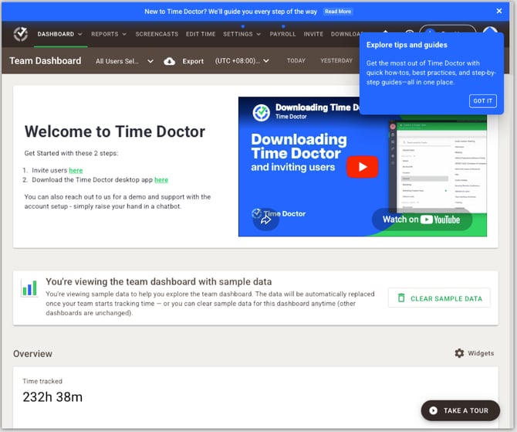Open the Widgets gear settings
This screenshot has width=517, height=432.
(x=474, y=353)
